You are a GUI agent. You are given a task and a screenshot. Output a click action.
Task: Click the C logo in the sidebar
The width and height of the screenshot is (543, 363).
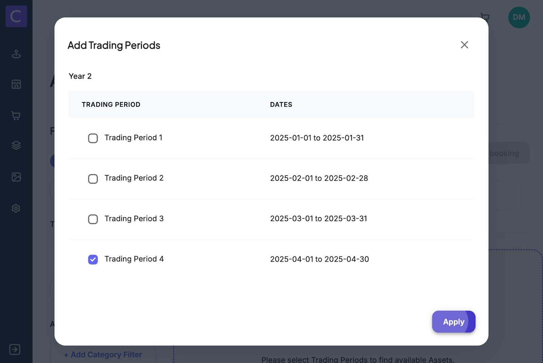coord(16,16)
